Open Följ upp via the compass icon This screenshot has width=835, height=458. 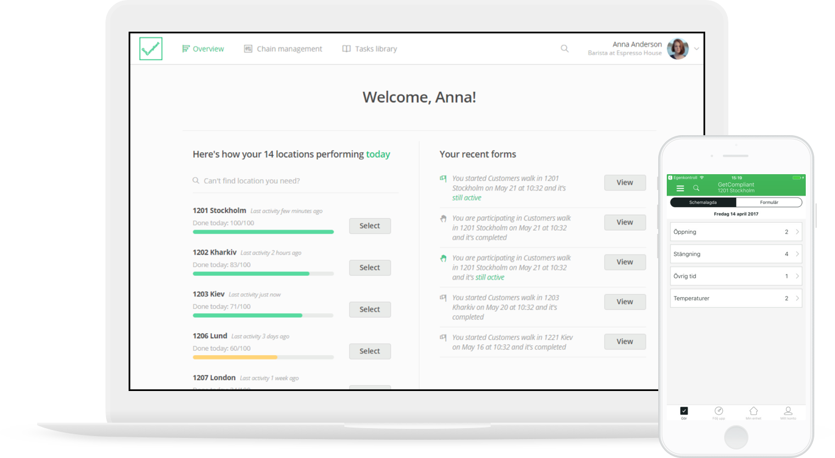coord(719,411)
